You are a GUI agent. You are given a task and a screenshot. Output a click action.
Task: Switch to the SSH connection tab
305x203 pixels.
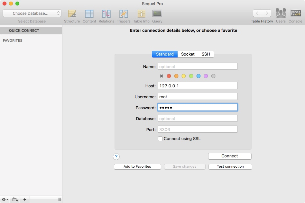click(206, 54)
